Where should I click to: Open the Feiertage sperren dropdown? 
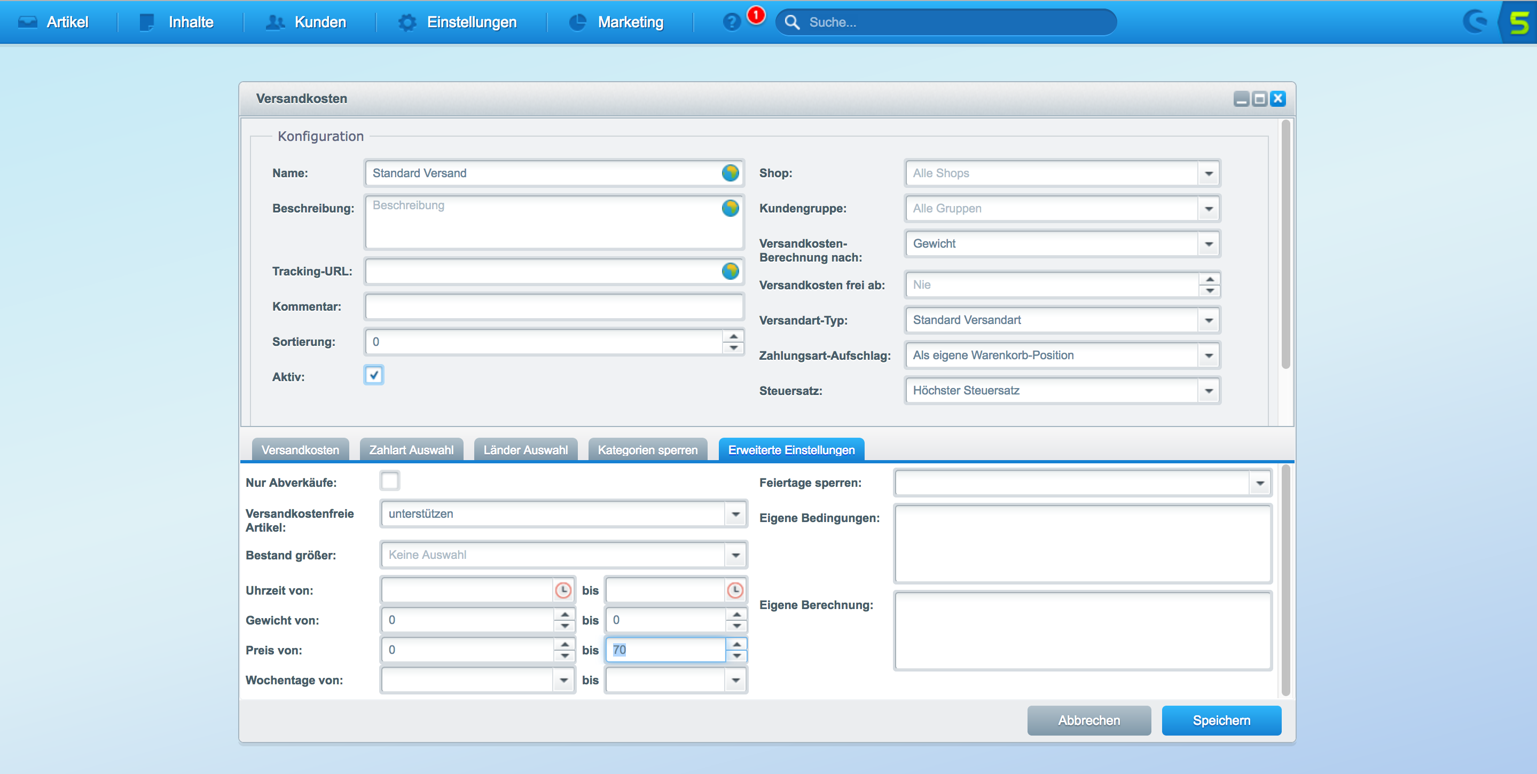pos(1260,483)
